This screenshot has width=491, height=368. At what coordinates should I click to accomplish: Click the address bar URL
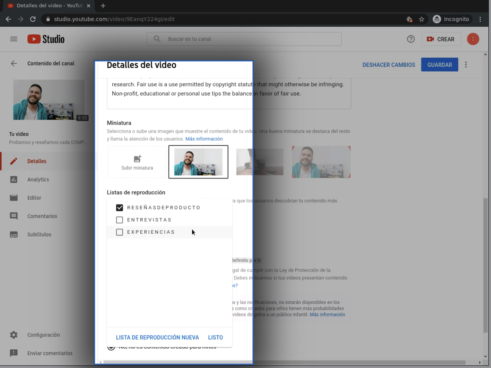[114, 19]
